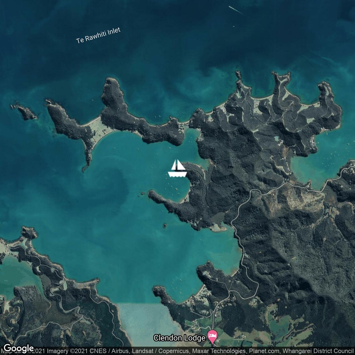Click the boat wake streak in open water
This screenshot has height=355, width=355.
[x=237, y=11]
